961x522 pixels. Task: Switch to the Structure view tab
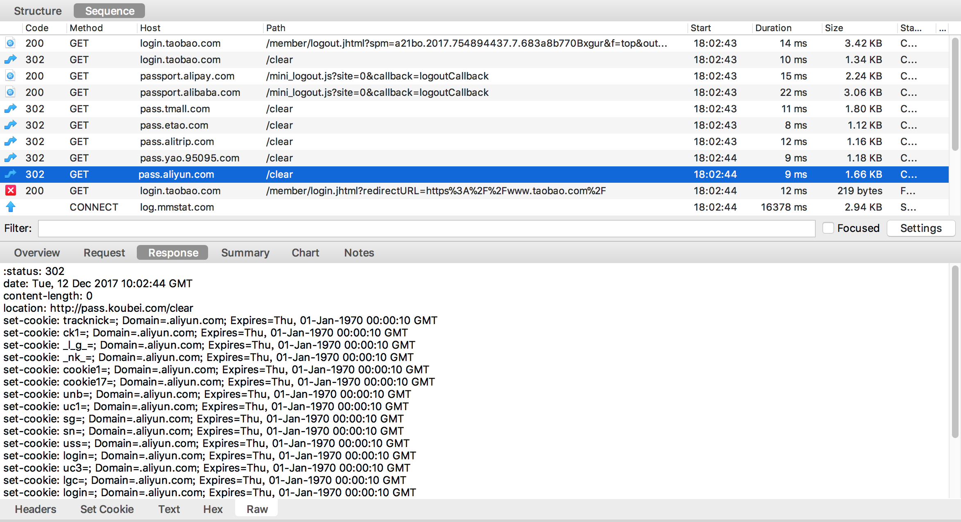[x=38, y=11]
